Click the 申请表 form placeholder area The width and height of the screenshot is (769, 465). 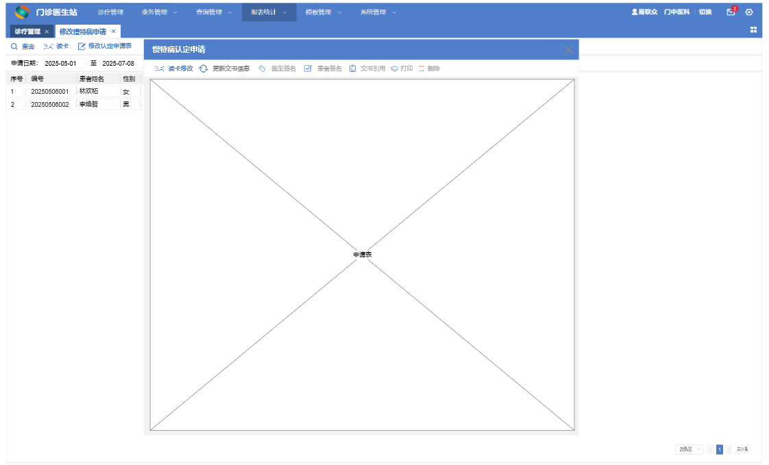[x=363, y=255]
